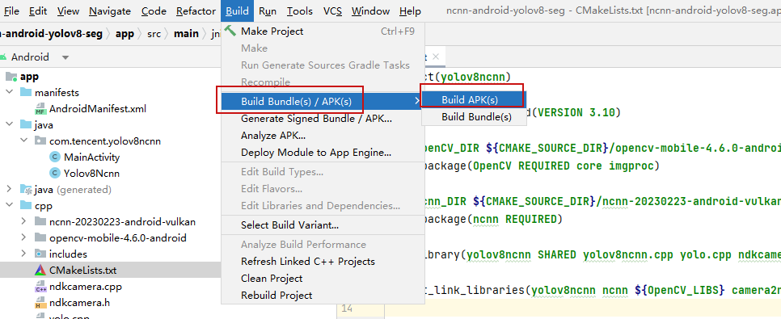The image size is (781, 319).
Task: Click the ndkcamera.h header file icon
Action: (x=40, y=303)
